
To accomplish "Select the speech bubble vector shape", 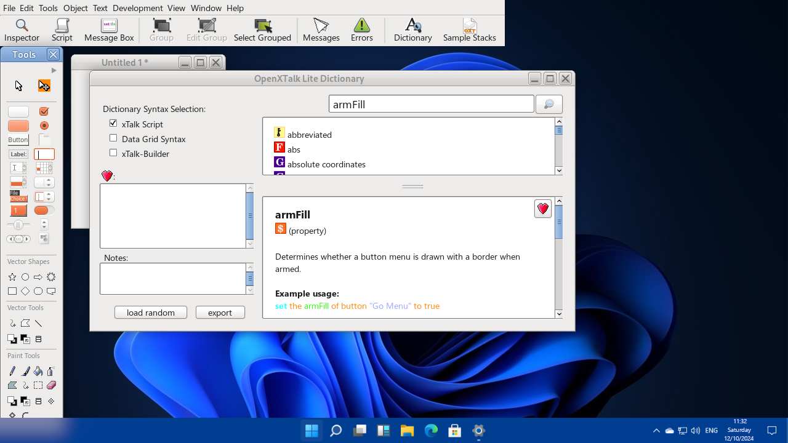I will click(51, 291).
